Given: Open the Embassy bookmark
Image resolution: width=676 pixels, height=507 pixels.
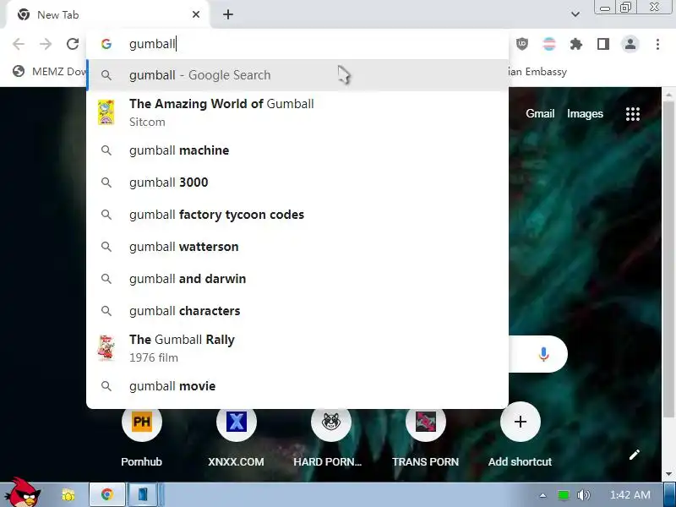Looking at the screenshot, I should tap(537, 71).
